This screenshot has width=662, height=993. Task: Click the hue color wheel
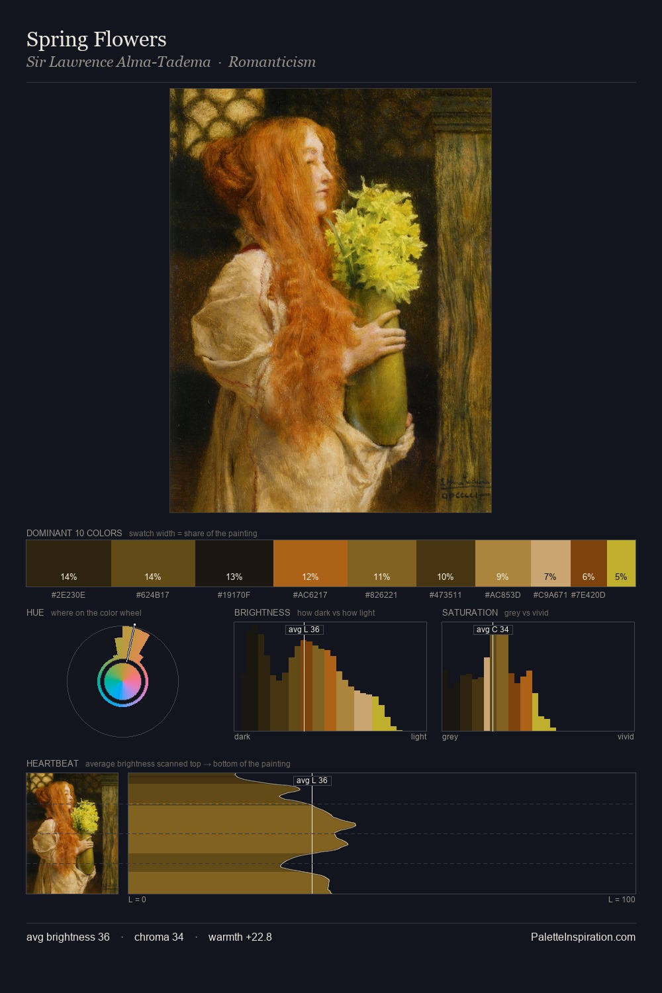(x=123, y=681)
